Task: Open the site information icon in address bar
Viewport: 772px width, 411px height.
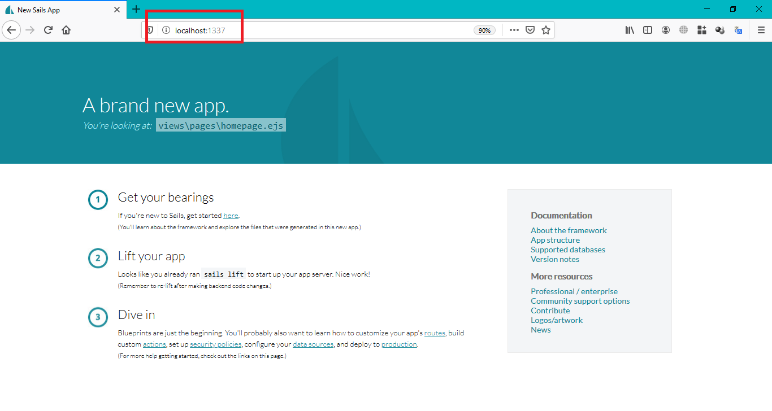Action: click(166, 29)
